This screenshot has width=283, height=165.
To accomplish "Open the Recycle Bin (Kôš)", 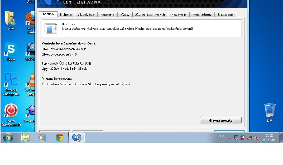I will pyautogui.click(x=270, y=111).
